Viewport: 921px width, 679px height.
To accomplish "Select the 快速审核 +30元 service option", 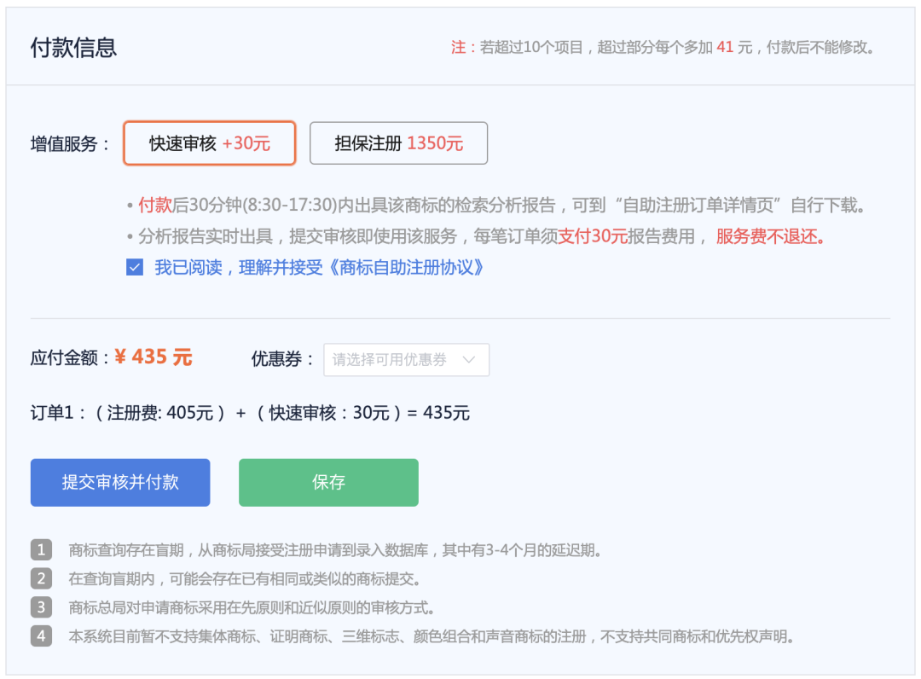I will click(210, 143).
